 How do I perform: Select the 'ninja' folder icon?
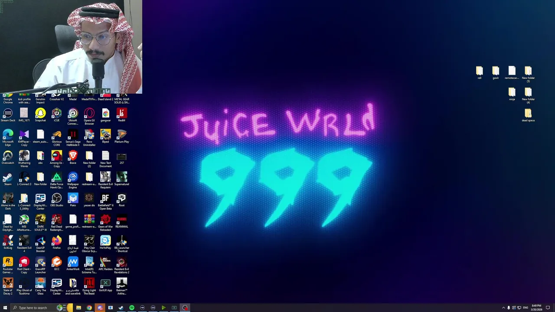tap(512, 94)
